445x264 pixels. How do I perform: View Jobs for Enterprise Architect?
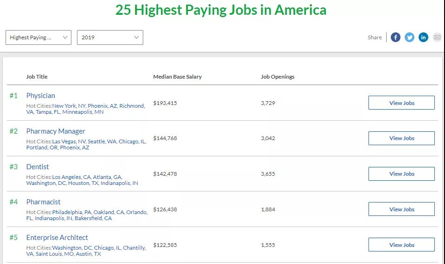[401, 245]
